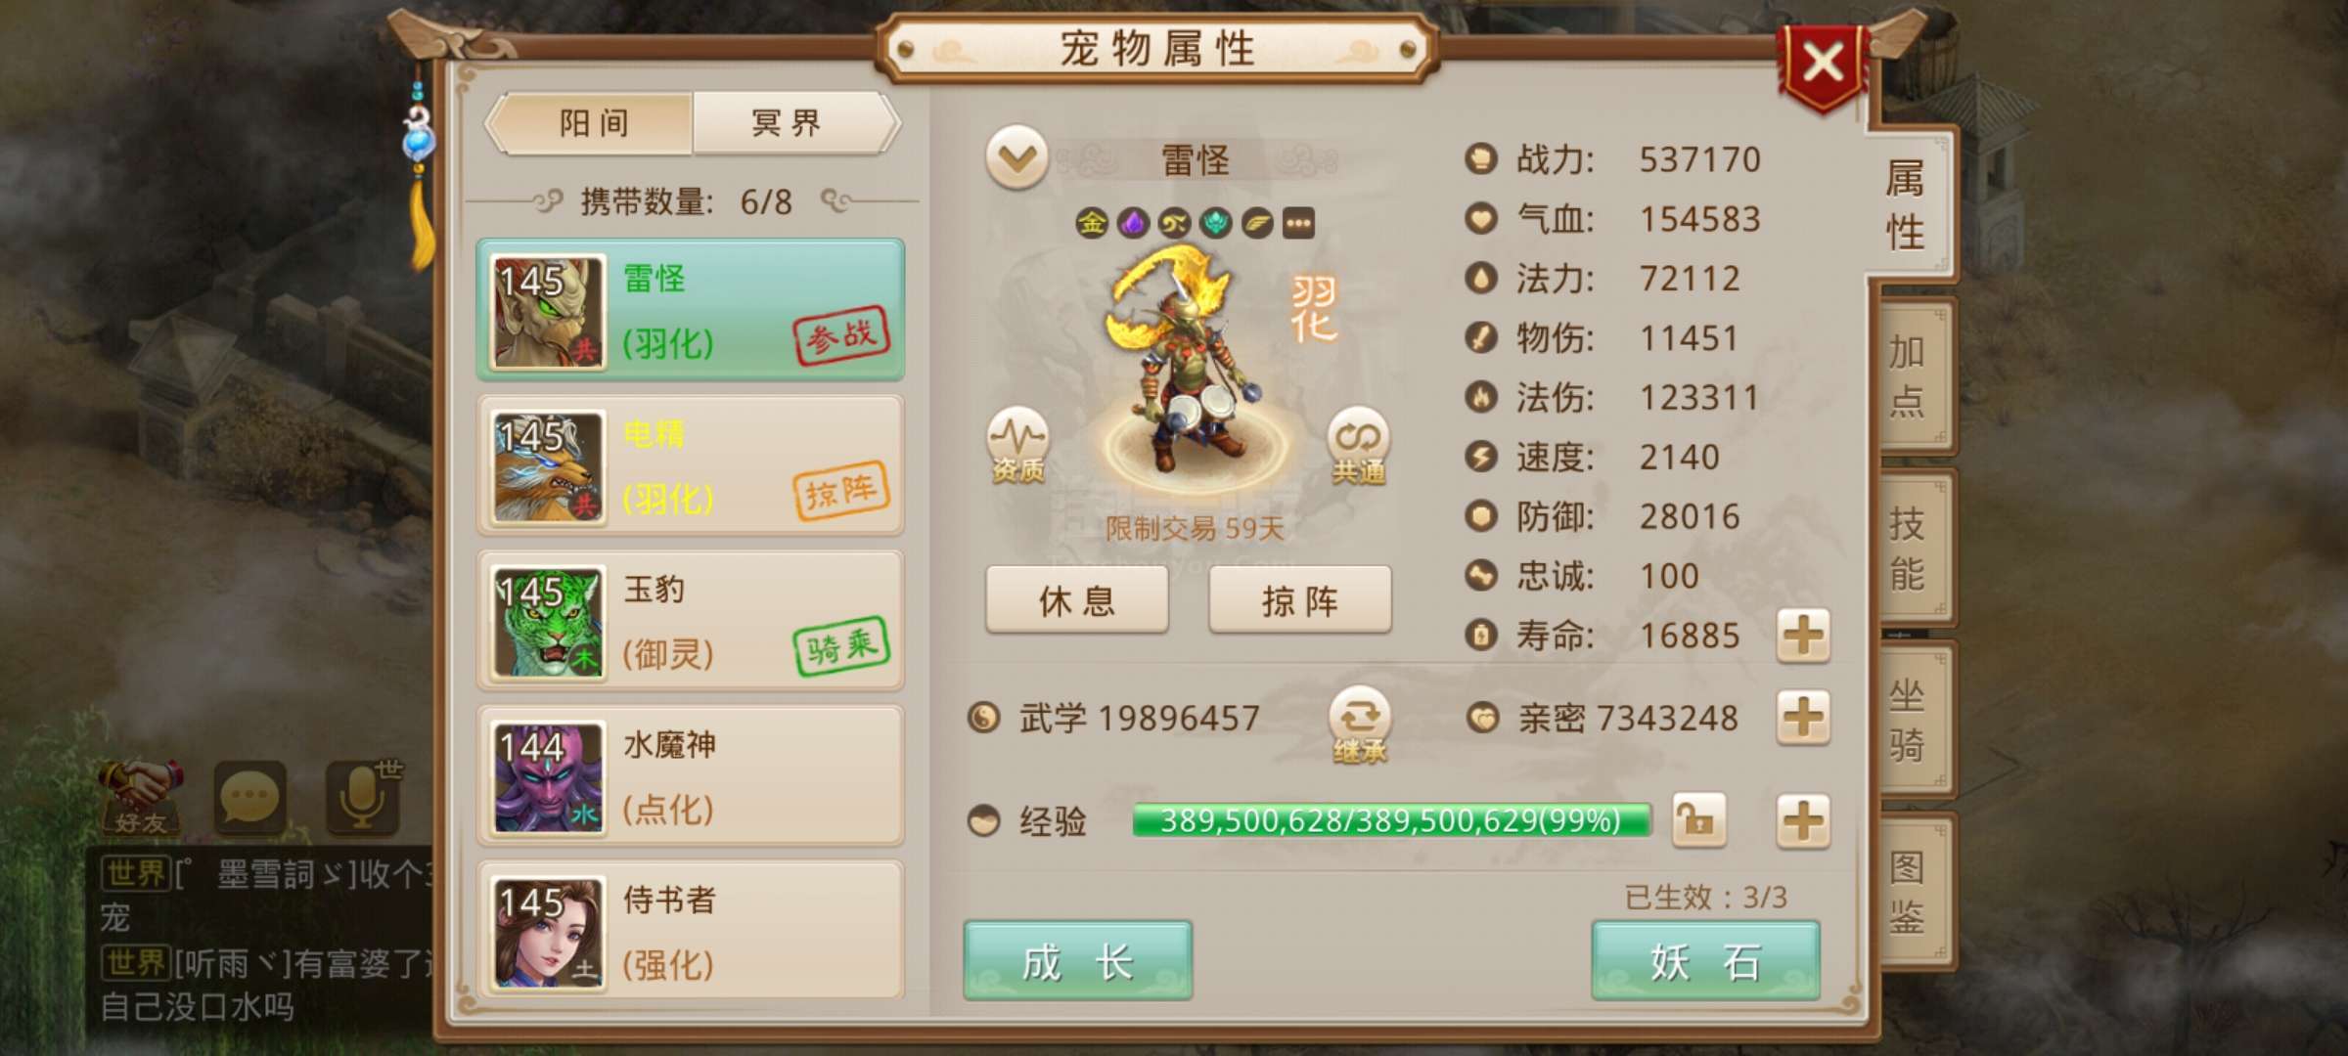The width and height of the screenshot is (2348, 1056).
Task: Click the 掠阵 button below pet
Action: 1300,600
